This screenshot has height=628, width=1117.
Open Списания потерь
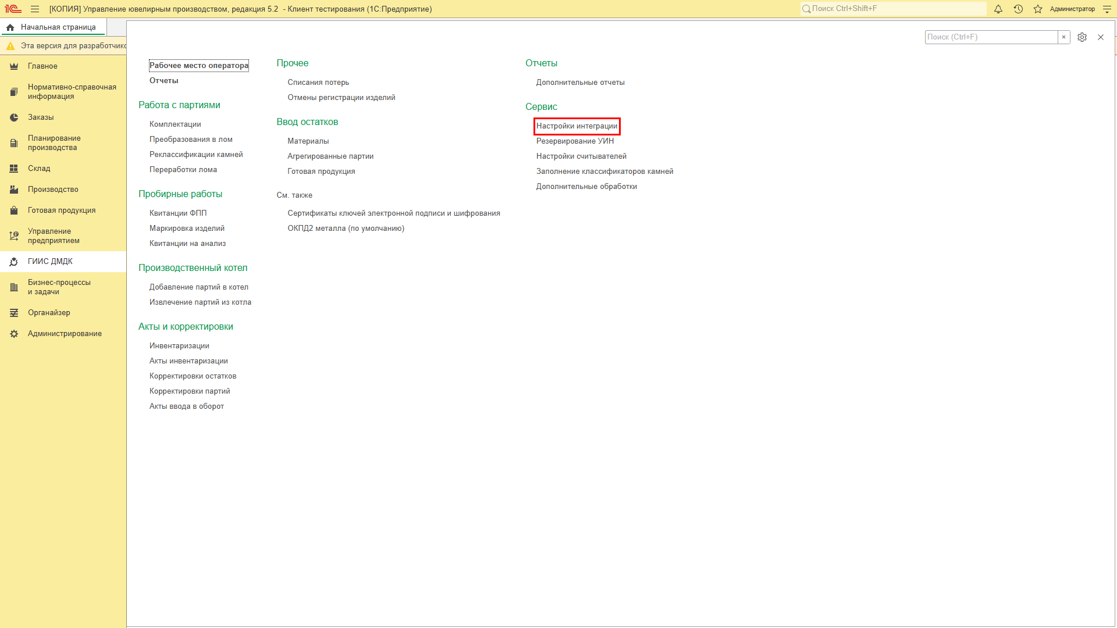[x=318, y=83]
